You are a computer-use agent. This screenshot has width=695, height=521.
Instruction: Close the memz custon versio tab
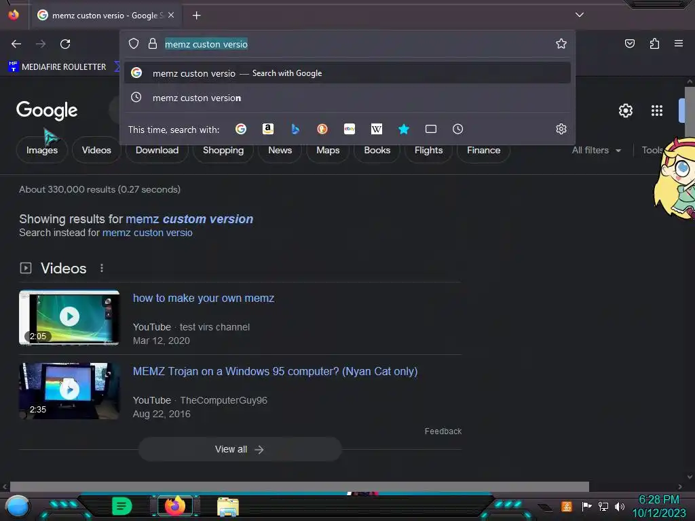coord(171,15)
